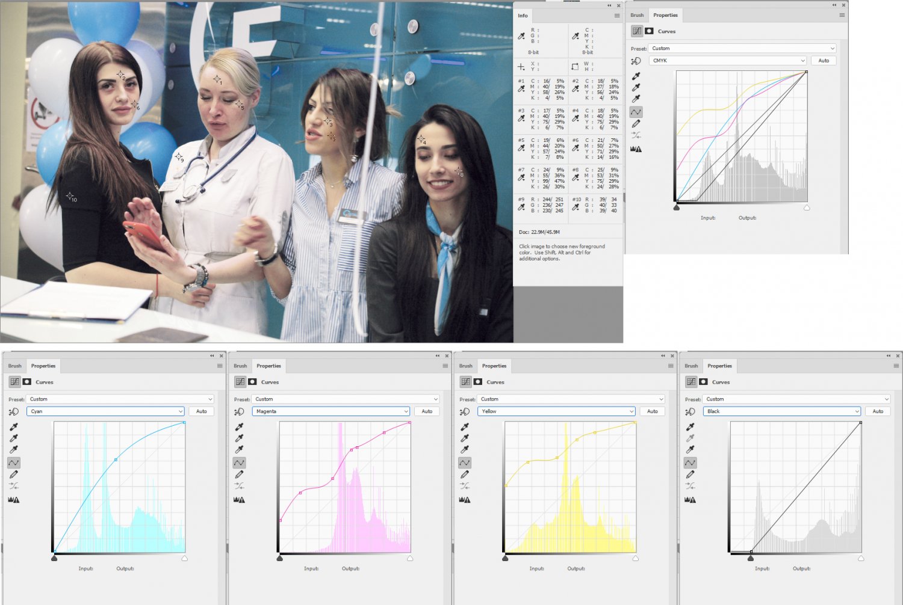The image size is (903, 605).
Task: Click the clipping warning histogram icon in Magenta panel
Action: pyautogui.click(x=239, y=499)
